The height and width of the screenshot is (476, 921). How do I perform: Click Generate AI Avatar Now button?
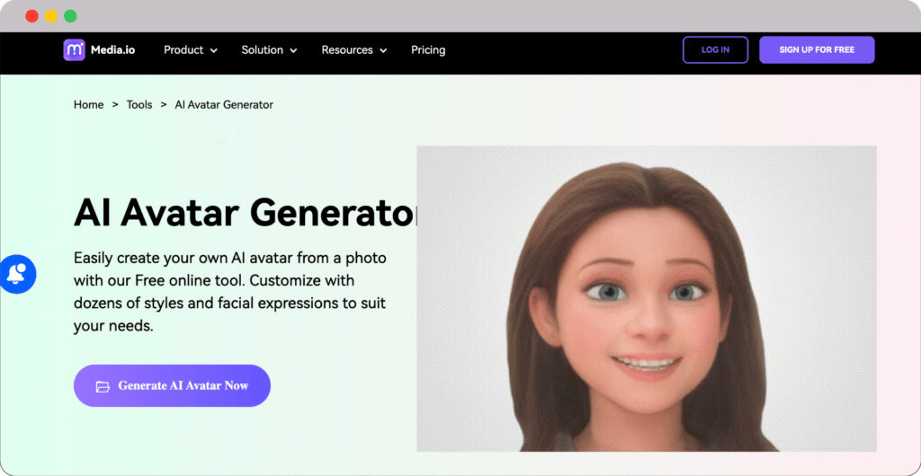172,385
